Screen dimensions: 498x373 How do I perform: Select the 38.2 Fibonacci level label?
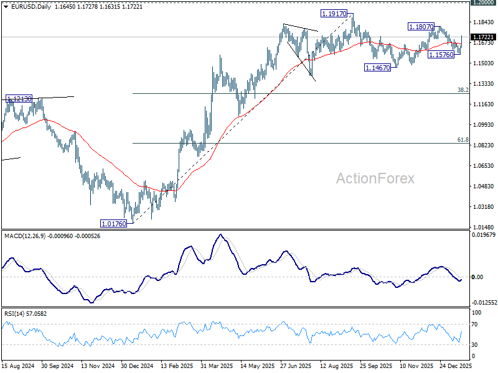click(463, 90)
